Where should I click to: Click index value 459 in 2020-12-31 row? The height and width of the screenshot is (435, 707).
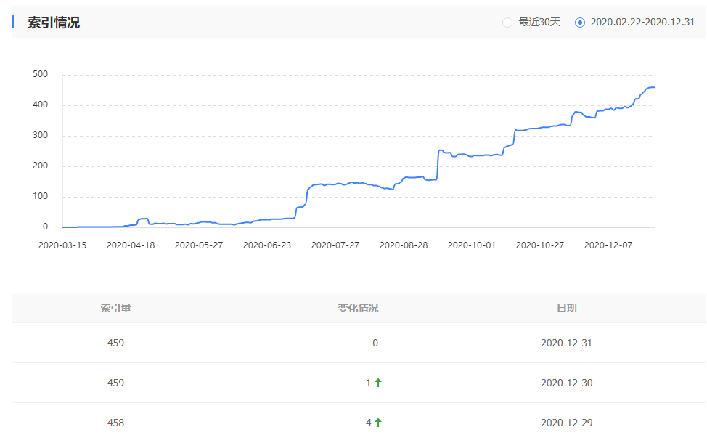point(115,343)
